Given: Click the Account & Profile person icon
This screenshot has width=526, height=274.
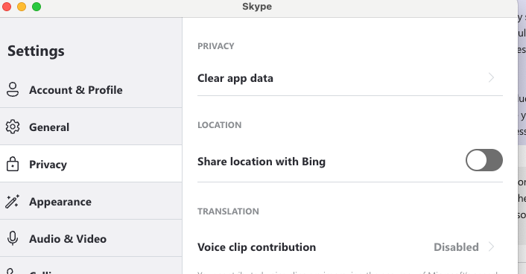Looking at the screenshot, I should (x=13, y=89).
